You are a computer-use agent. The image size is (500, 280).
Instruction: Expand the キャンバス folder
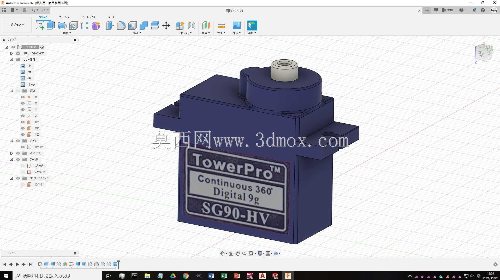(x=11, y=153)
